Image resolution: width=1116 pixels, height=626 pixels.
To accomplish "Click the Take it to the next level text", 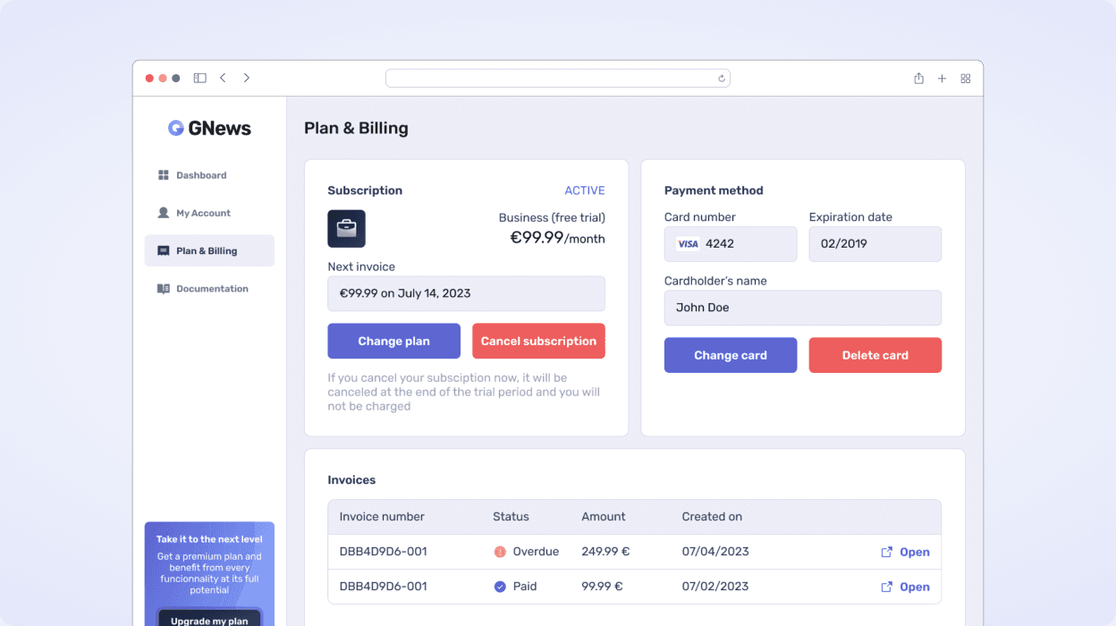I will coord(209,539).
